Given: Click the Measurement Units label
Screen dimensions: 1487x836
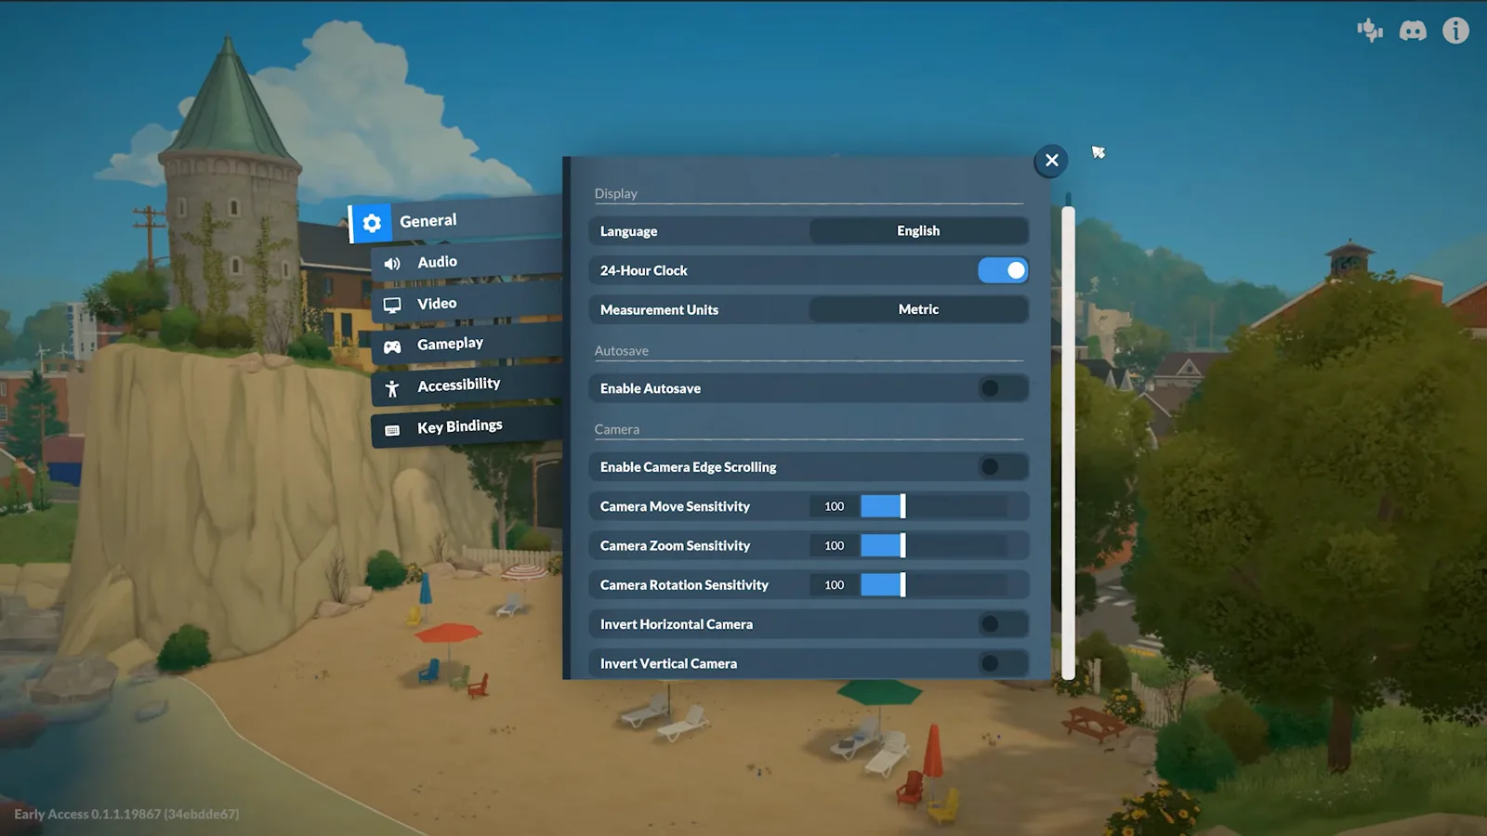Looking at the screenshot, I should [659, 309].
